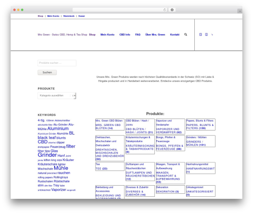Click the 'Rüstschale' keyword tag
The width and height of the screenshot is (253, 214).
(x=62, y=181)
